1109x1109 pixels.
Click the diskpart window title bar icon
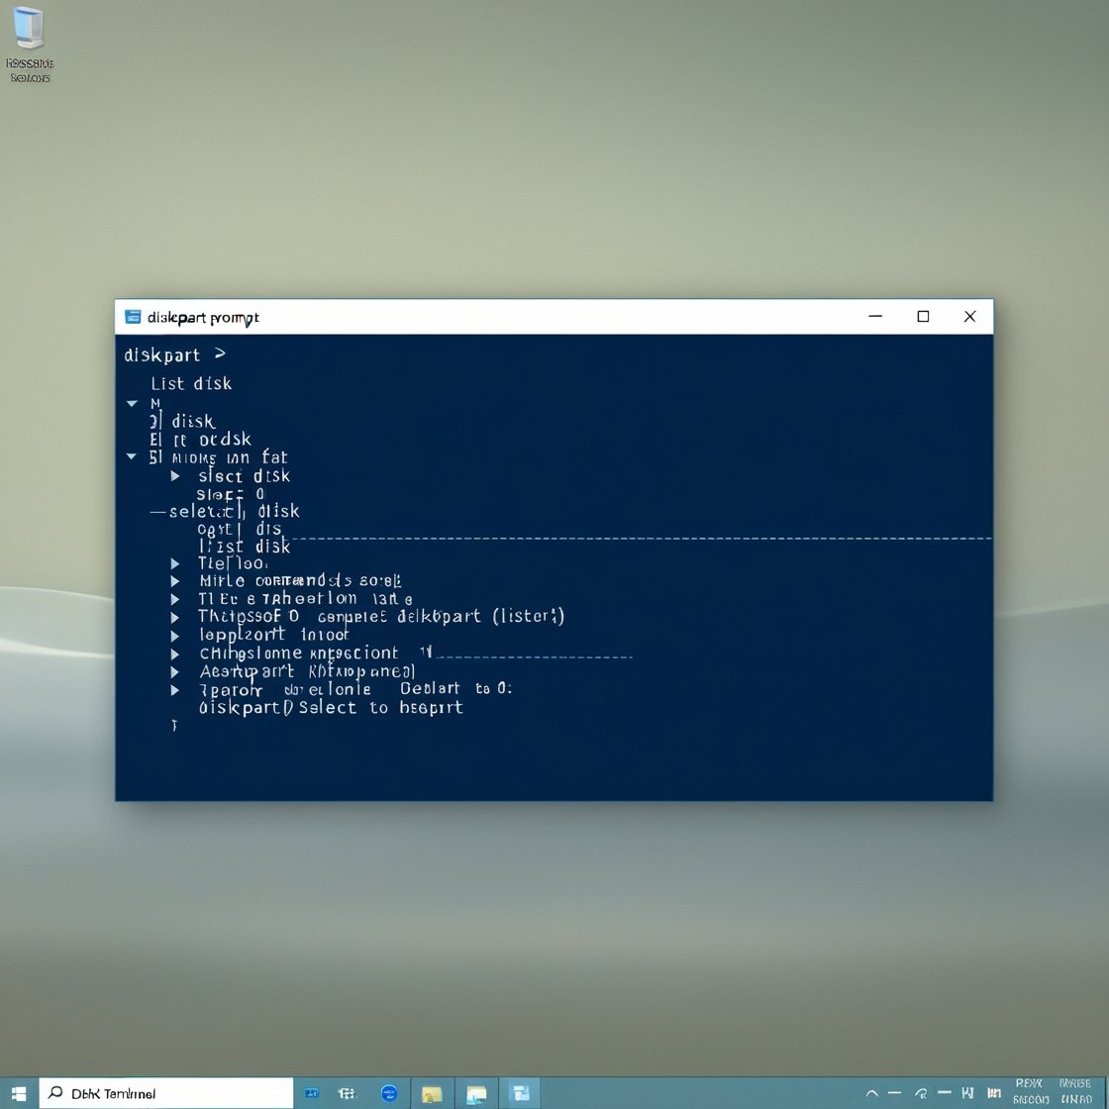pos(133,317)
